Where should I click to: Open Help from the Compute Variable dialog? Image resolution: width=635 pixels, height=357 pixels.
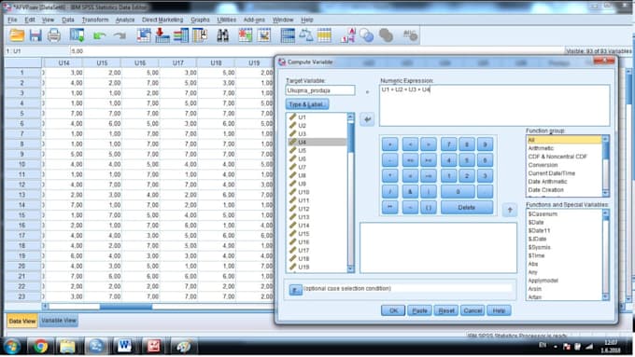pyautogui.click(x=499, y=310)
